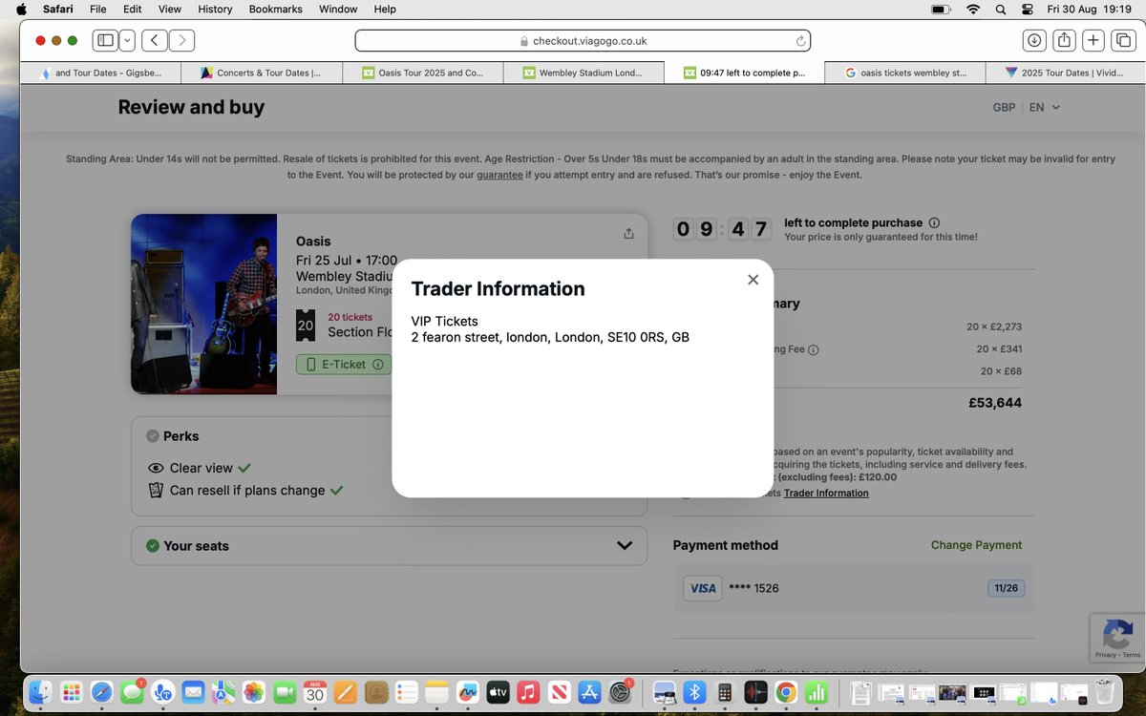1146x716 pixels.
Task: Open Photos from the Dock
Action: click(x=254, y=692)
